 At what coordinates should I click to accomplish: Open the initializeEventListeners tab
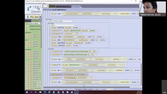[63, 7]
